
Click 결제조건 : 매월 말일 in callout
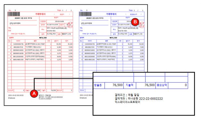pyautogui.click(x=127, y=95)
